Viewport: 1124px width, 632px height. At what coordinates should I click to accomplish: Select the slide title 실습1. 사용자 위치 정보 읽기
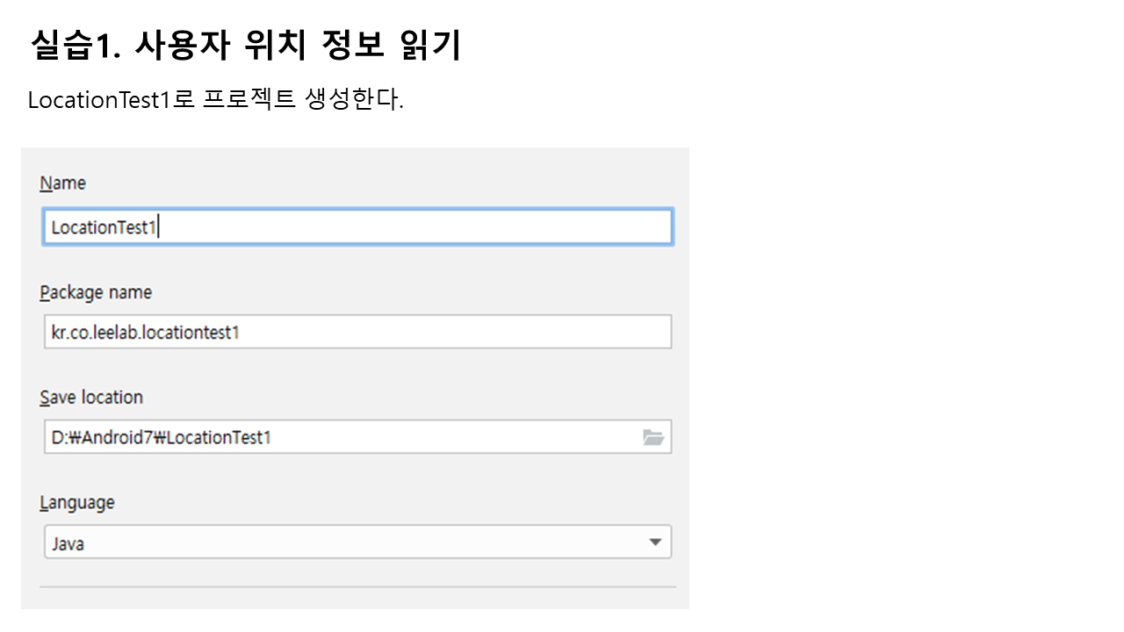click(x=246, y=46)
